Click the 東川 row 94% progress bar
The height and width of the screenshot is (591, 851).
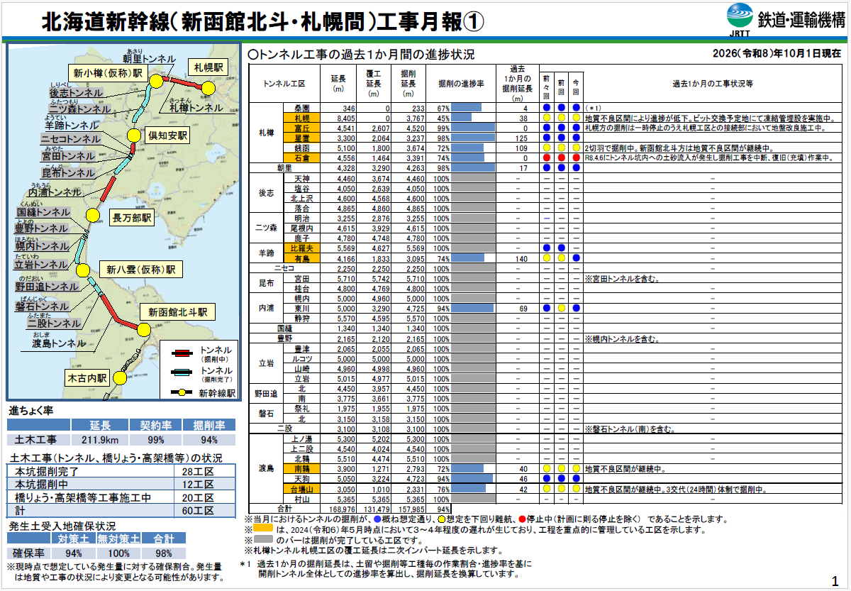tap(472, 309)
